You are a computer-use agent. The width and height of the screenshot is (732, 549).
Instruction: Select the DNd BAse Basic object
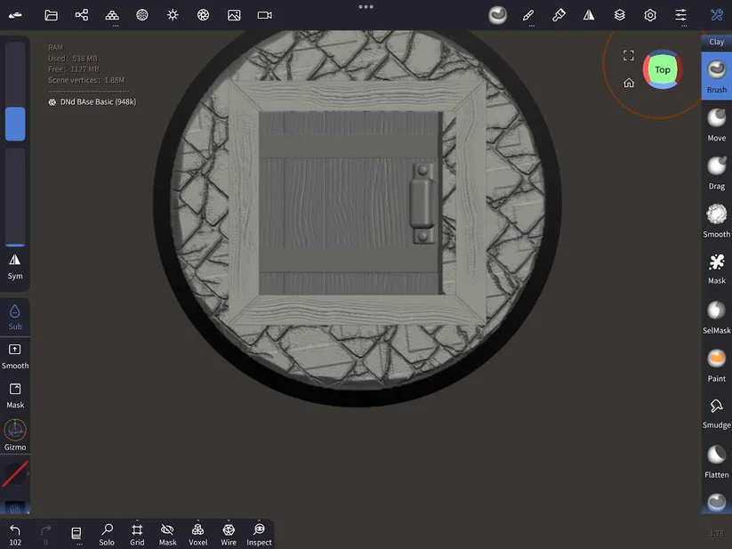93,101
